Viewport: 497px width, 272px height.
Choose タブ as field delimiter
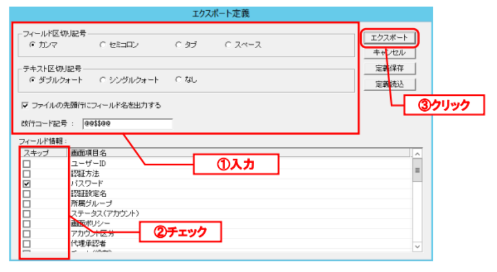pos(179,45)
